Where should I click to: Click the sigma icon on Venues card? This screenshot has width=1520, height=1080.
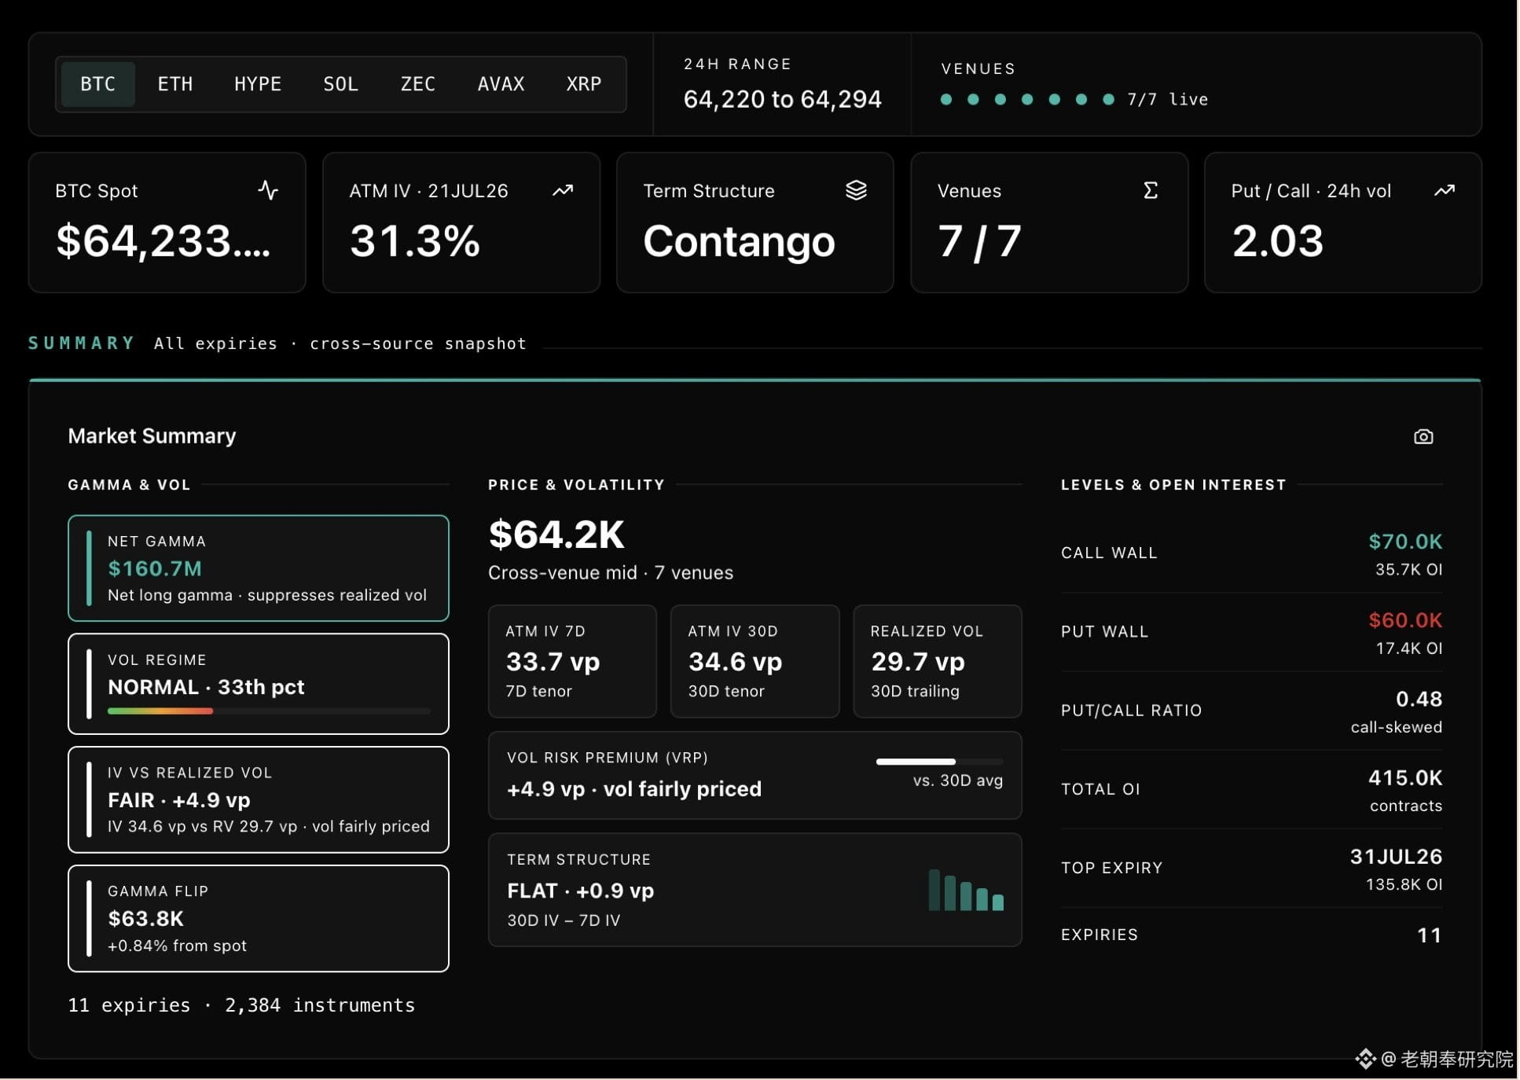coord(1151,190)
